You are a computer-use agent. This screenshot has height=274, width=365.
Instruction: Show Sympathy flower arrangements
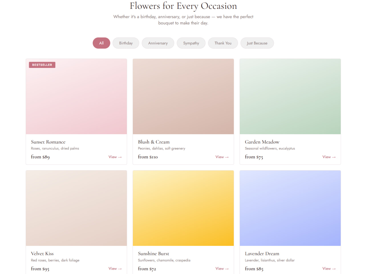coord(191,43)
